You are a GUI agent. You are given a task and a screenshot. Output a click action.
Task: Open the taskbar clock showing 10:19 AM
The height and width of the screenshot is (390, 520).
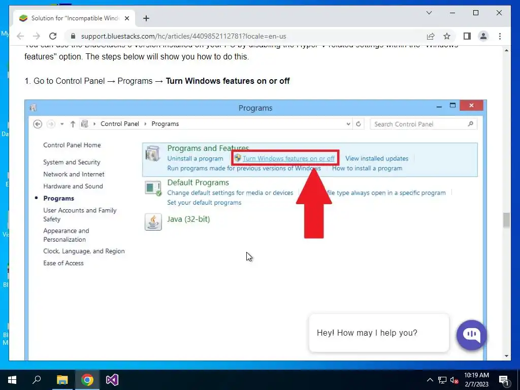476,380
